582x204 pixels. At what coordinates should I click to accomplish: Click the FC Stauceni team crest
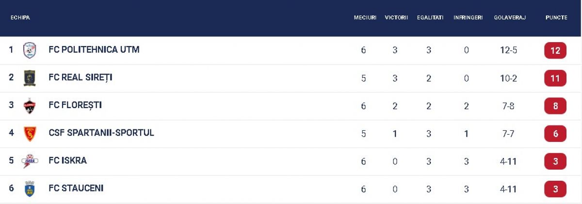(x=30, y=188)
